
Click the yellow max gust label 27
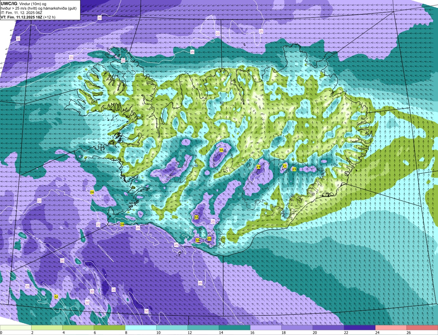(x=285, y=166)
